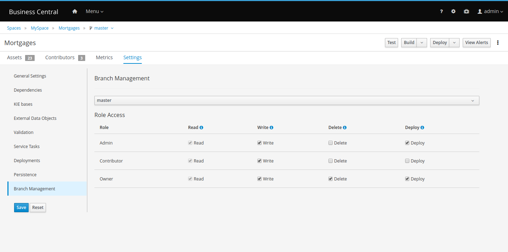Viewport: 508px width, 252px height.
Task: Open the Deploy button dropdown arrow
Action: tap(454, 43)
